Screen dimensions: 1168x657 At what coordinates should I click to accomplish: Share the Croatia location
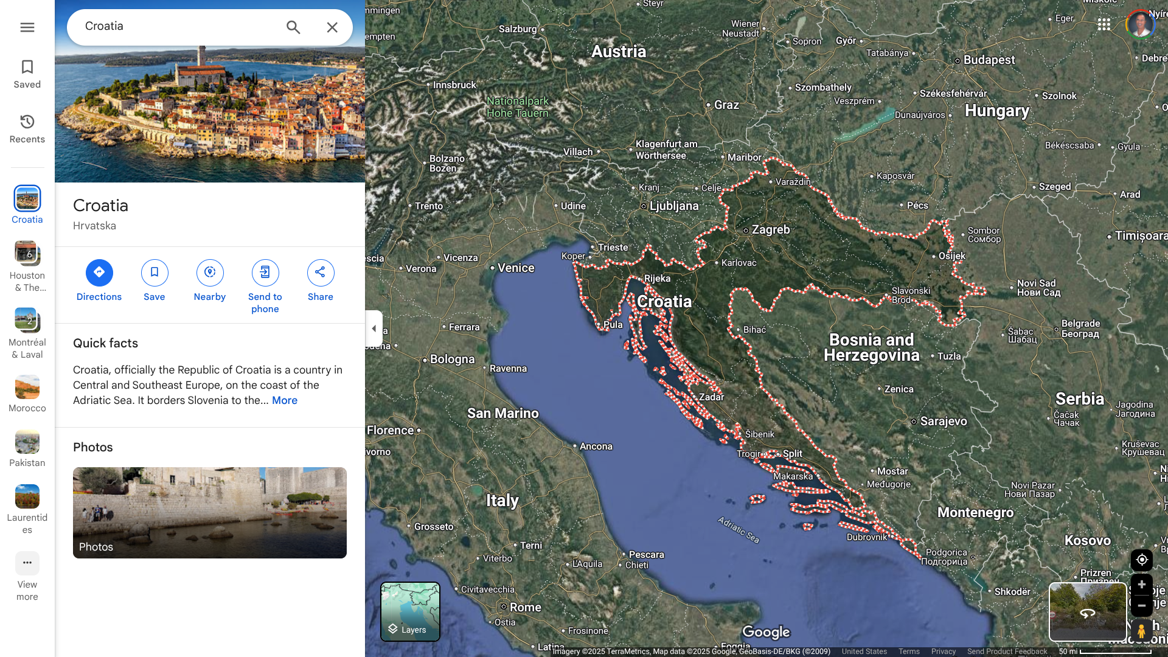[x=321, y=273]
